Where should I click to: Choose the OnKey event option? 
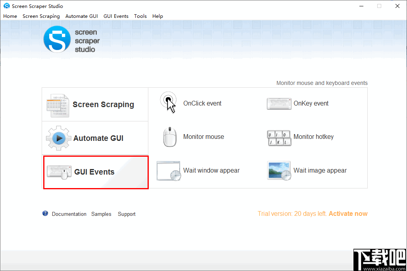coord(311,103)
